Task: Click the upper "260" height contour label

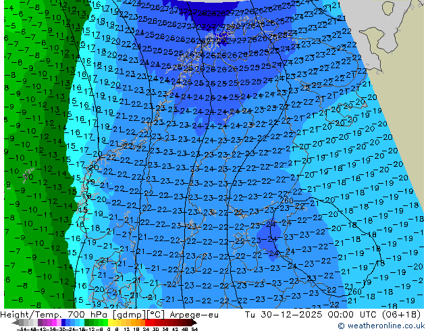Action: pos(287,201)
